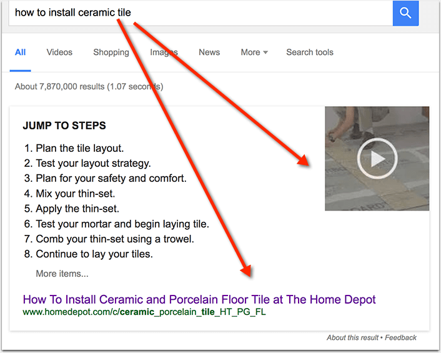Click the blue search magnifier button
The width and height of the screenshot is (441, 353).
click(405, 12)
